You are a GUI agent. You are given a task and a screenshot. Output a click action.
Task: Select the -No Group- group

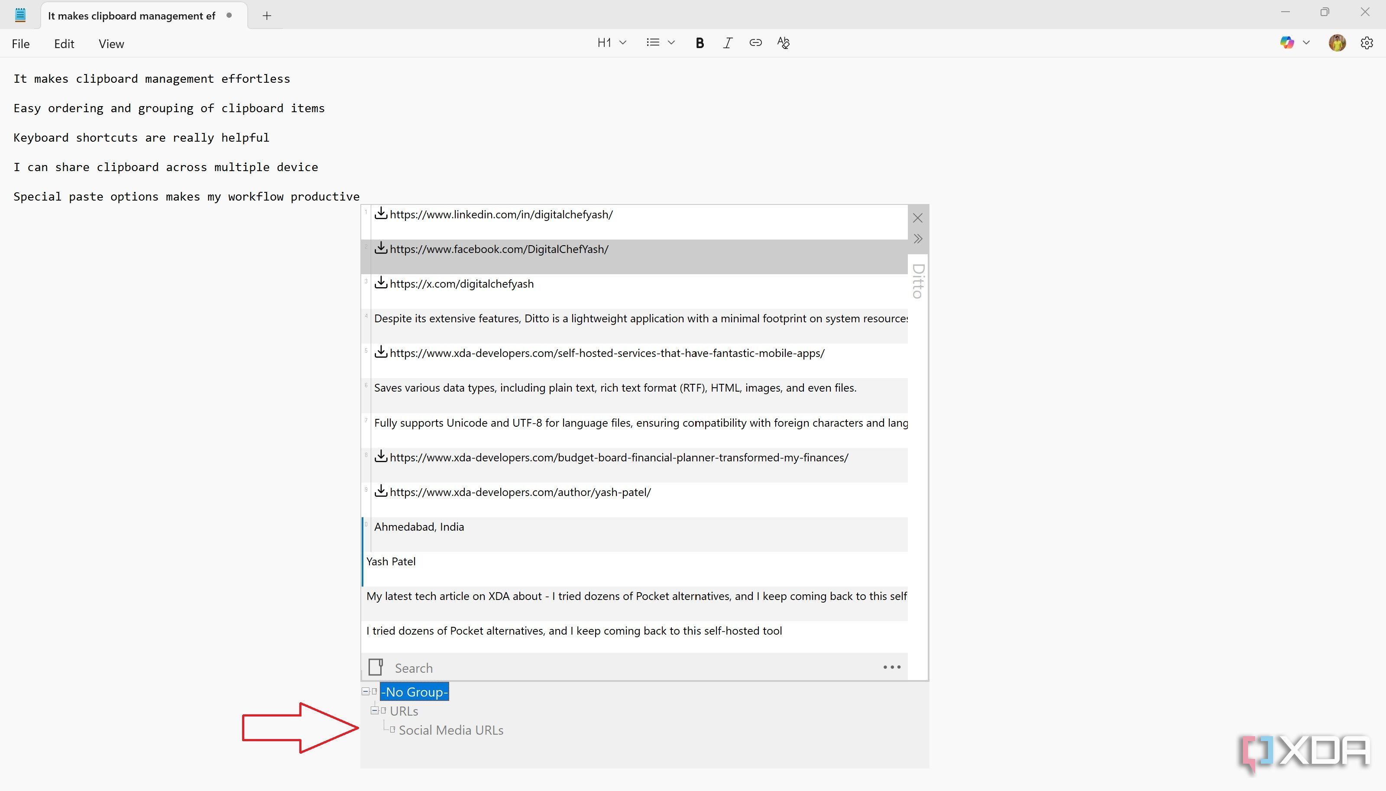[x=415, y=691]
